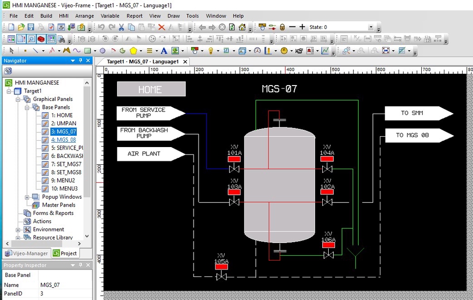The width and height of the screenshot is (473, 300).
Task: Click the Validate checkmark document icon
Action: click(x=51, y=27)
